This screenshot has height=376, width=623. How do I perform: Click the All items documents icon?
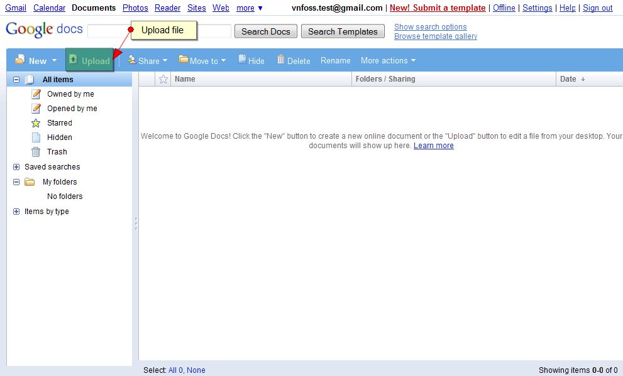coord(30,80)
